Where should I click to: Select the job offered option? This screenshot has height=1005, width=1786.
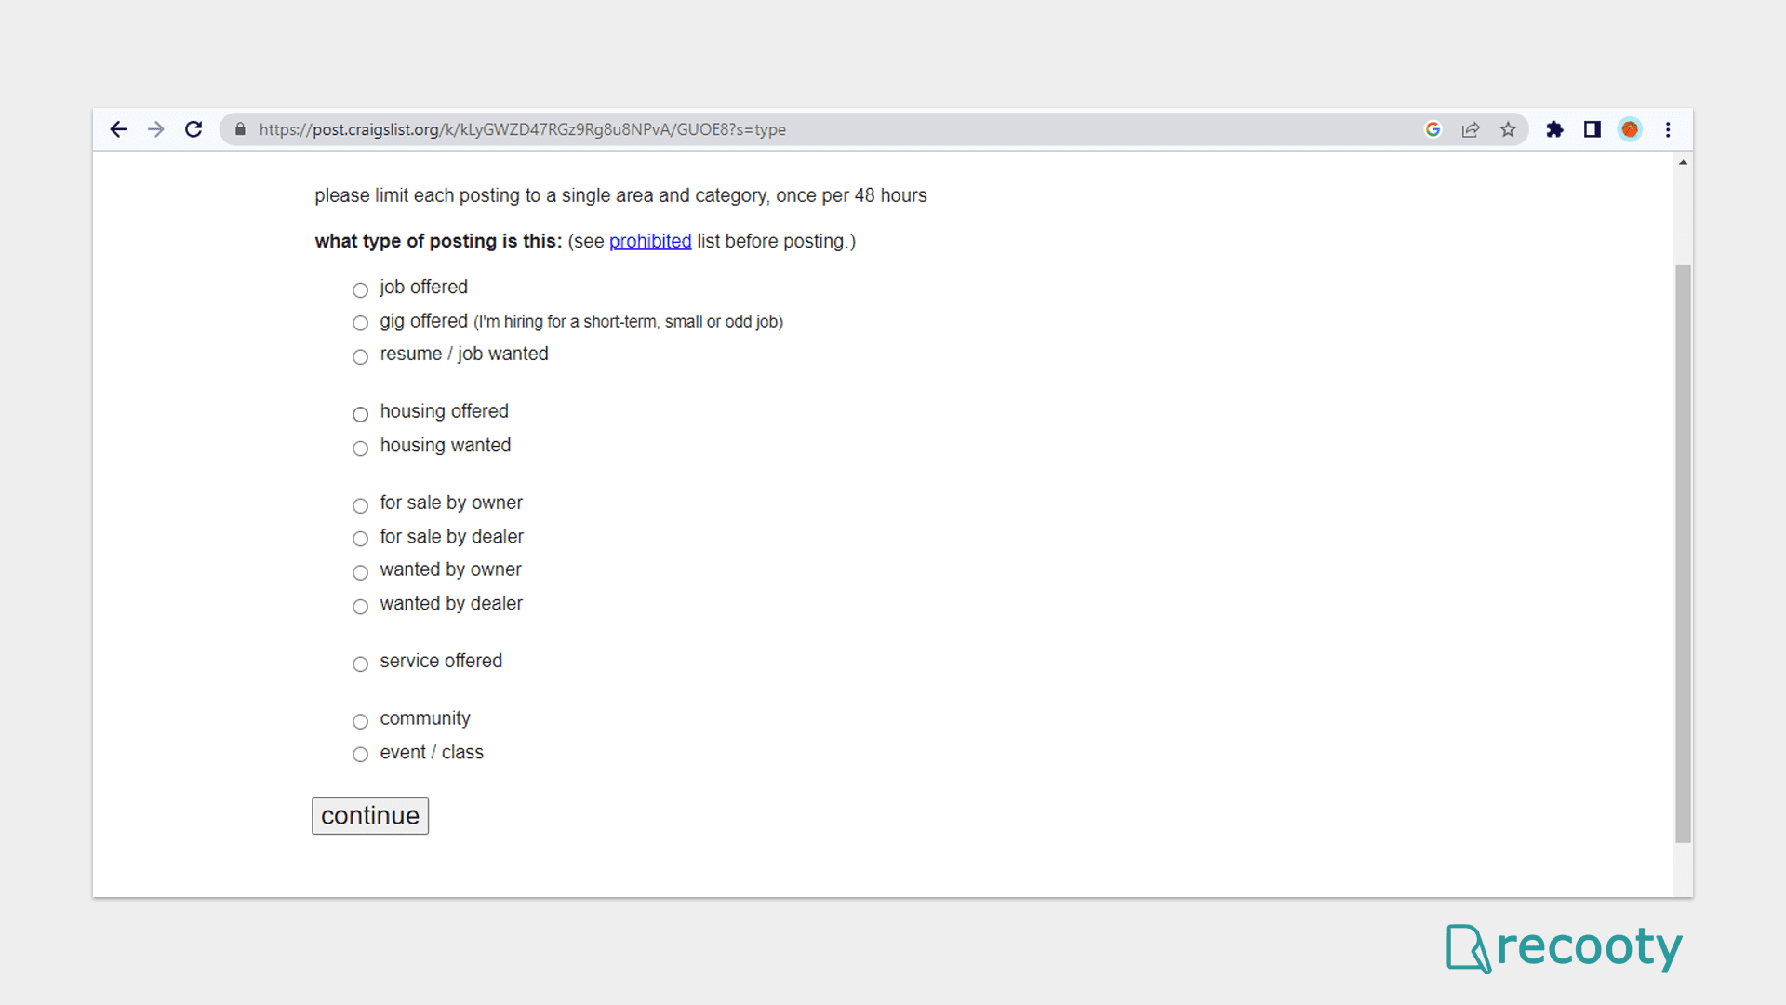[360, 290]
